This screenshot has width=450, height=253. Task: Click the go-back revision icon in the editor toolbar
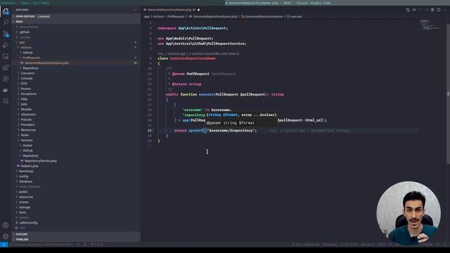[x=414, y=10]
